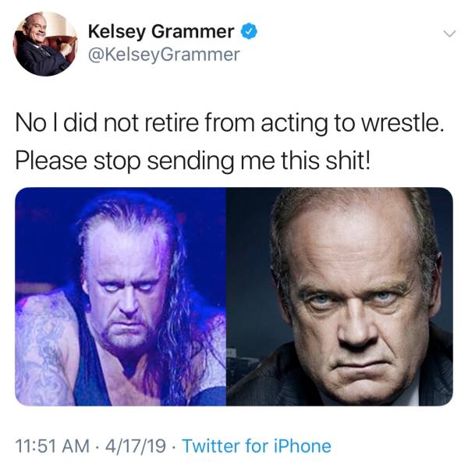Click the 11:51 AM timestamp
This screenshot has height=468, width=468.
point(53,446)
